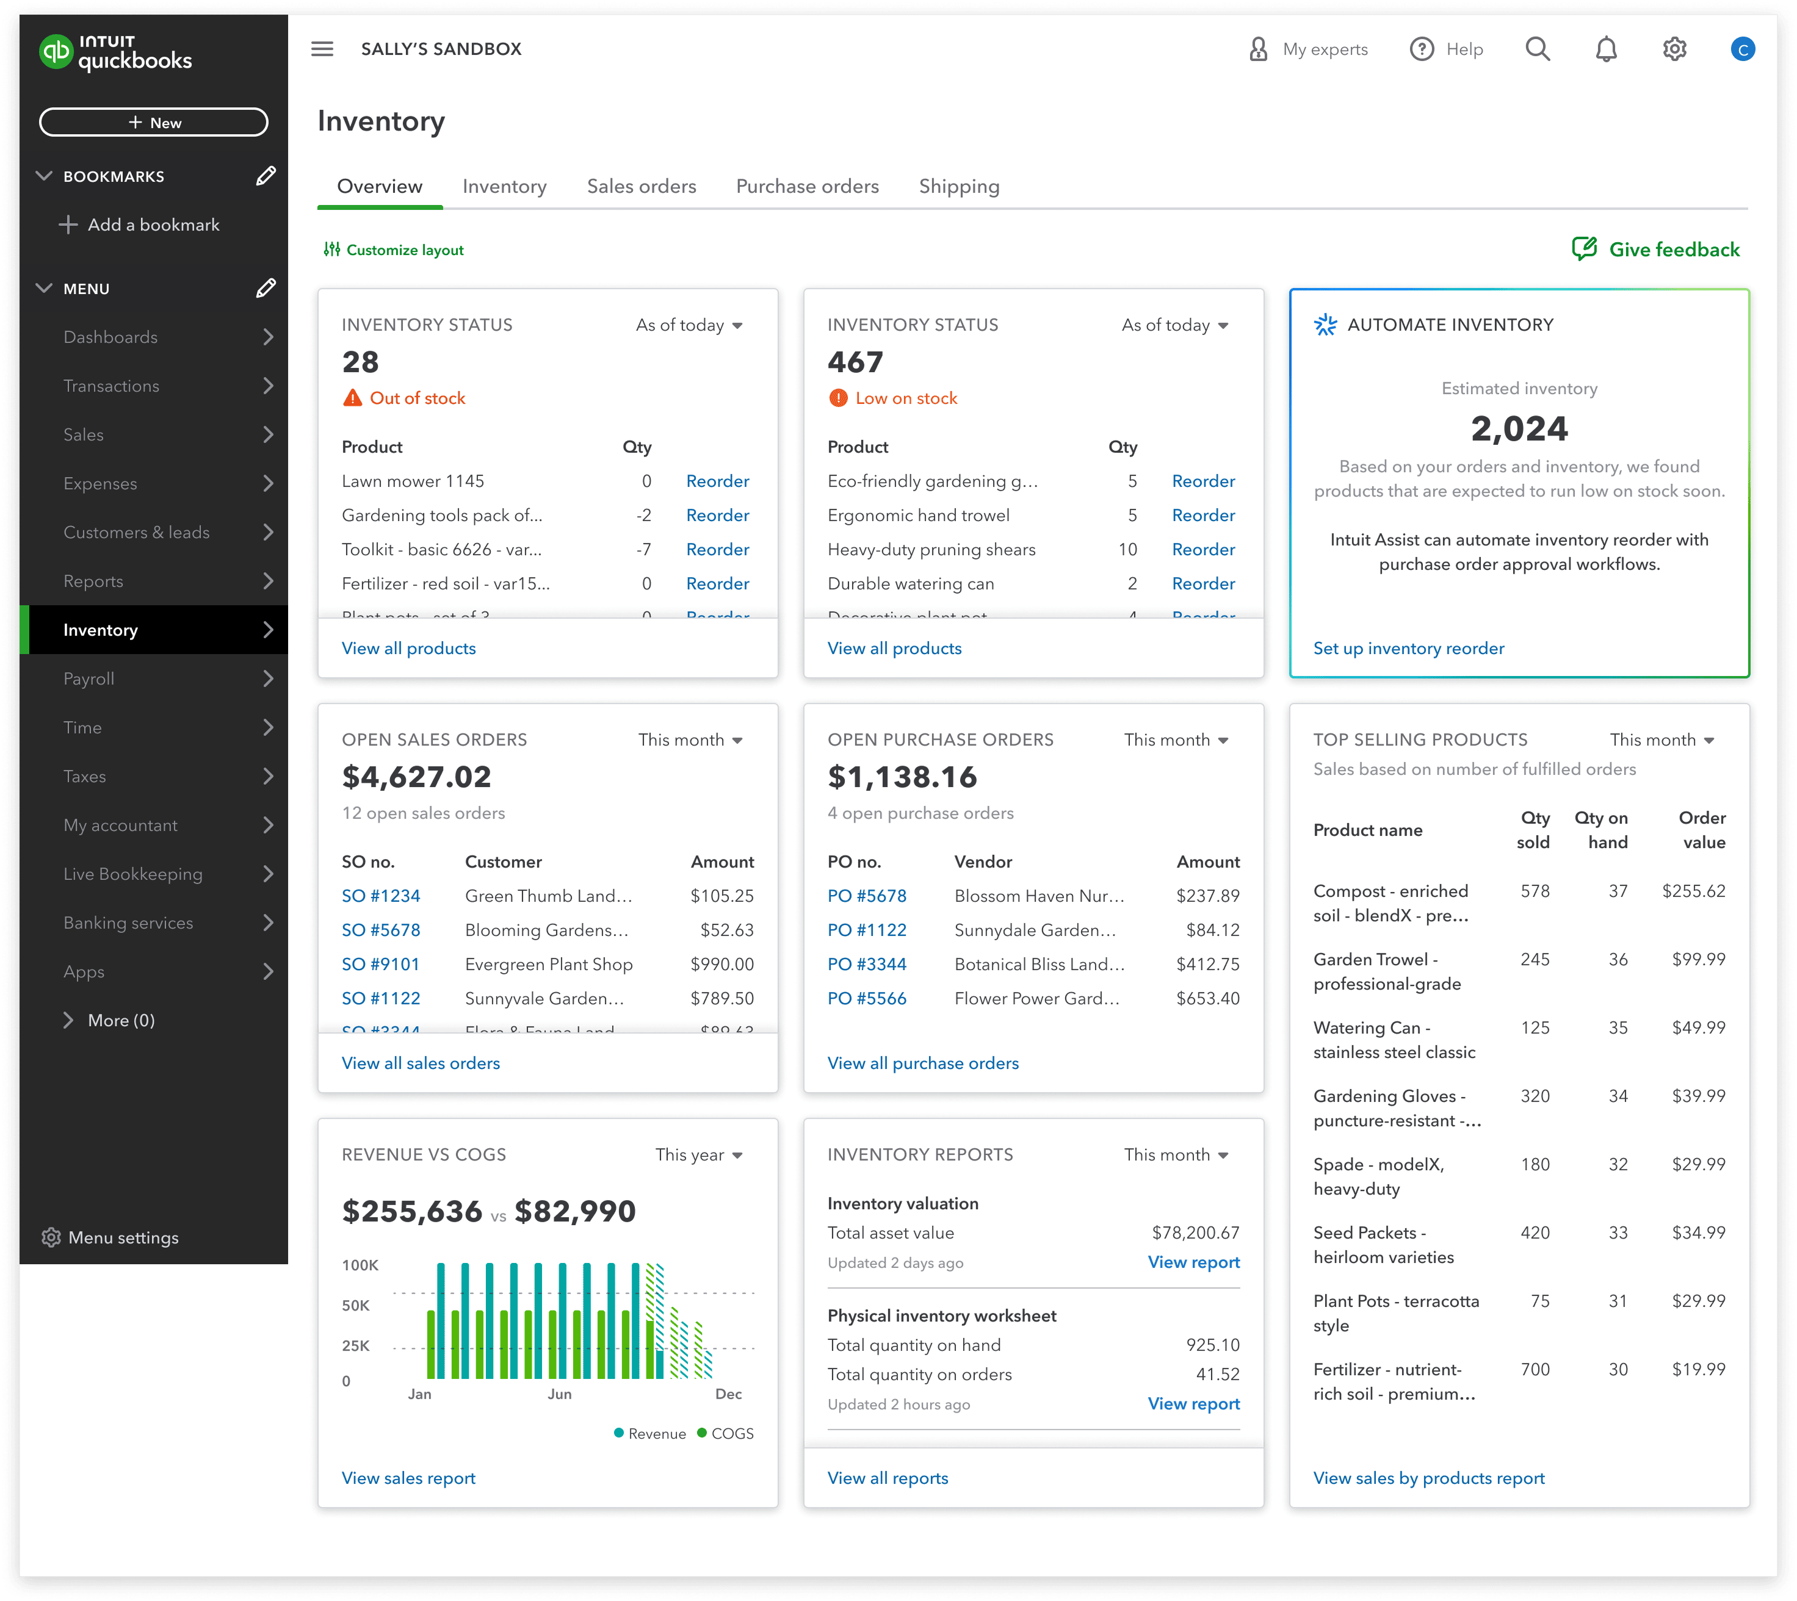Image resolution: width=1797 pixels, height=1601 pixels.
Task: Click the Out of stock warning triangle
Action: click(352, 398)
